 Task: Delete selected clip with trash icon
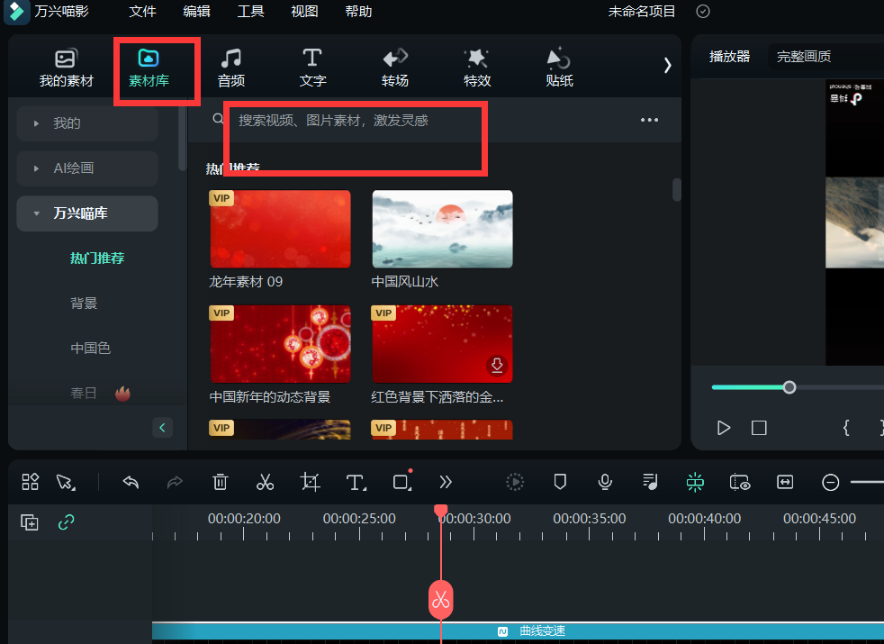[x=220, y=482]
